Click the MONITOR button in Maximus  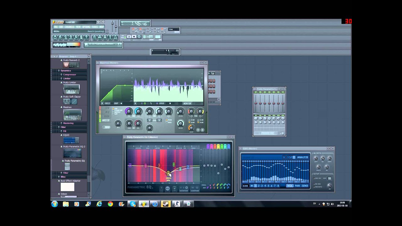[187, 103]
